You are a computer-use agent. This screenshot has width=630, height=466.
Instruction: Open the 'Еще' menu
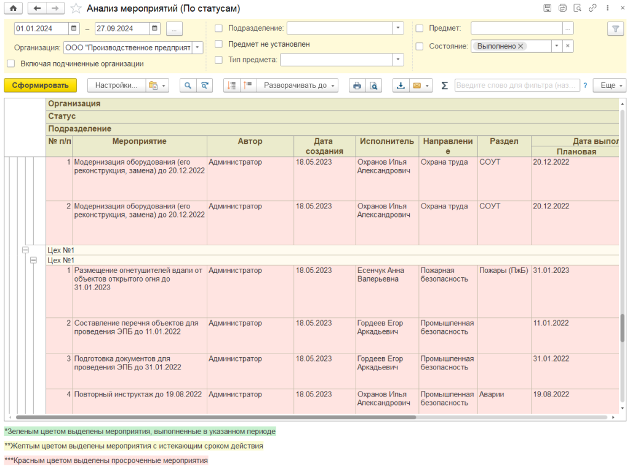608,86
